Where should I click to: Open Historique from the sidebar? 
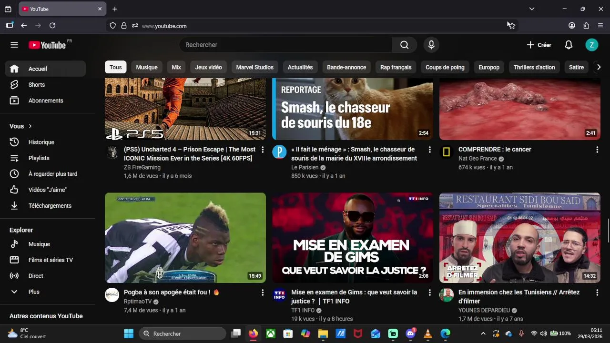pyautogui.click(x=45, y=142)
